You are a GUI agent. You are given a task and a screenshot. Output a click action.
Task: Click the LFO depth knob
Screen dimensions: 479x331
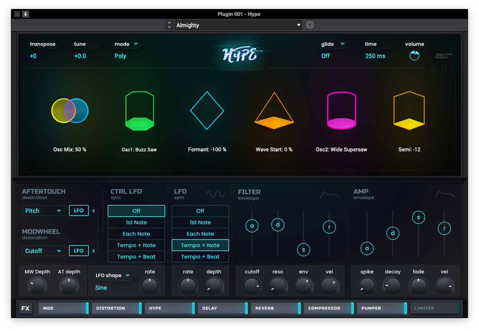[214, 285]
